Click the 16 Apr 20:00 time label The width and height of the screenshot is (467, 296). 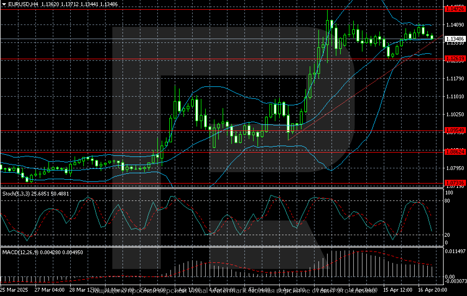(x=432, y=290)
